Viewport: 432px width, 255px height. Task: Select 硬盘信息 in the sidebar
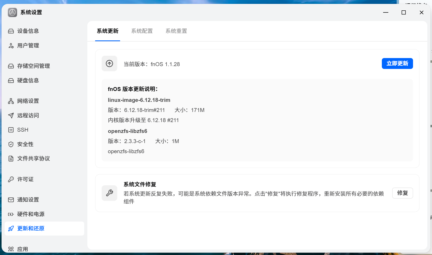tap(44, 81)
